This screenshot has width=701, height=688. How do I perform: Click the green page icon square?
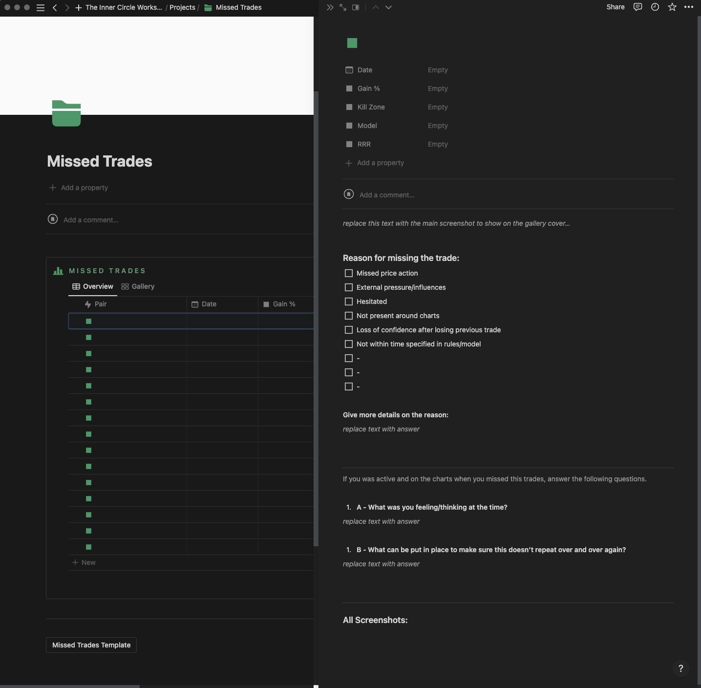[353, 43]
